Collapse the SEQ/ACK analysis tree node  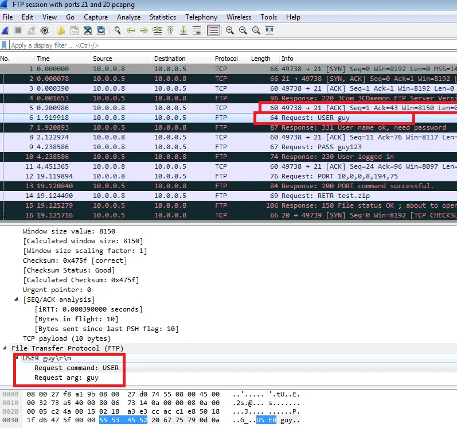[x=16, y=299]
